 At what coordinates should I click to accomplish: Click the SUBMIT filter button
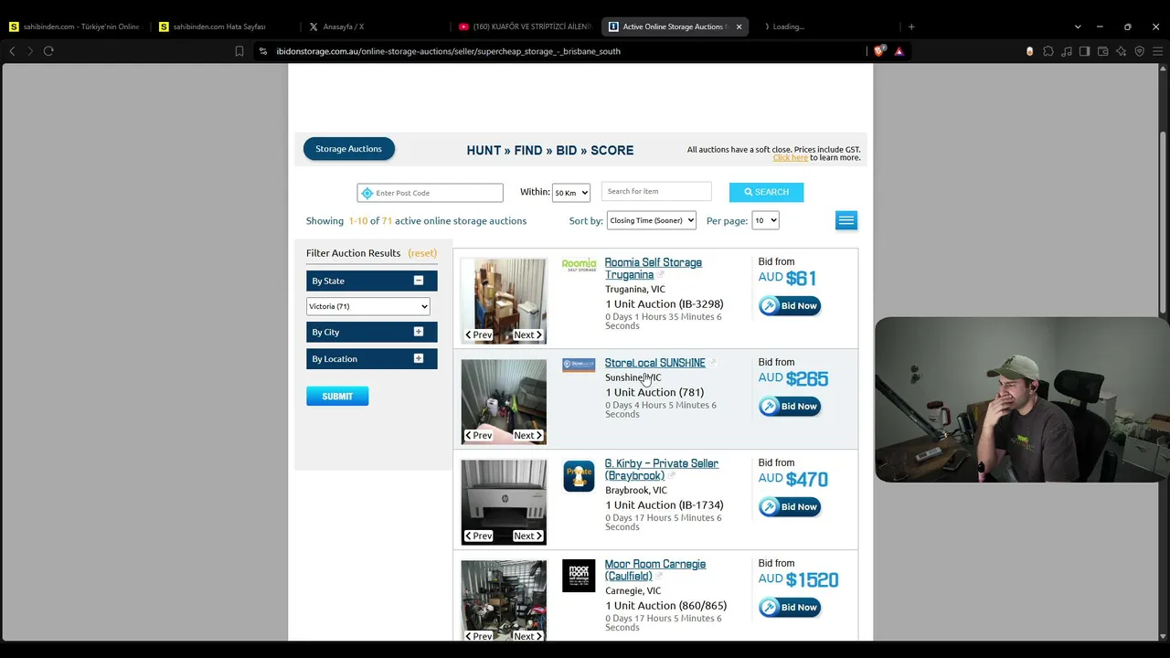337,396
